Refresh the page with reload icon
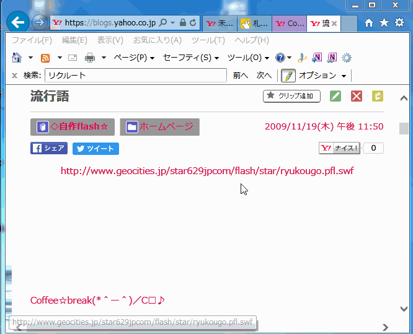The width and height of the screenshot is (413, 334). 193,23
